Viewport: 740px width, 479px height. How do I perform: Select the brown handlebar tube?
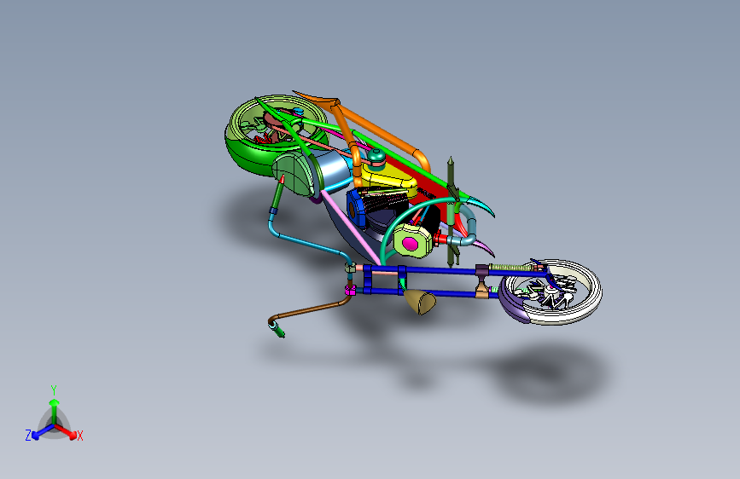coord(309,310)
